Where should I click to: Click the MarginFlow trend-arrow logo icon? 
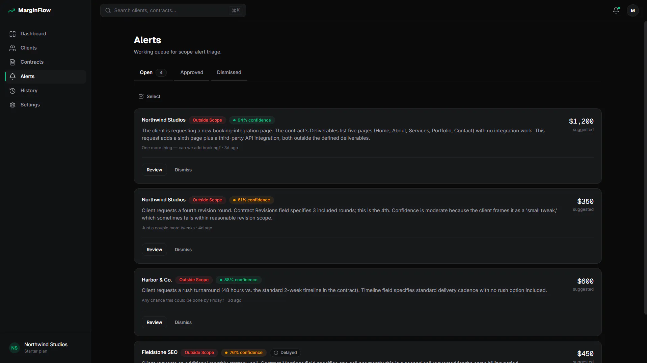[11, 10]
